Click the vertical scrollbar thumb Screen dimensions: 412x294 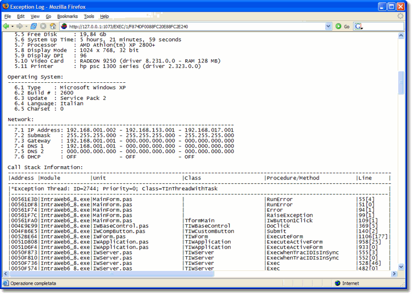401,82
